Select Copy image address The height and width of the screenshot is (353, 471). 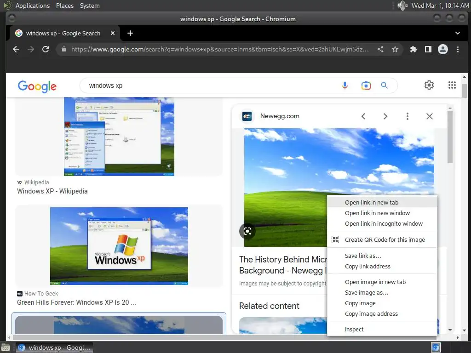[x=382, y=313]
